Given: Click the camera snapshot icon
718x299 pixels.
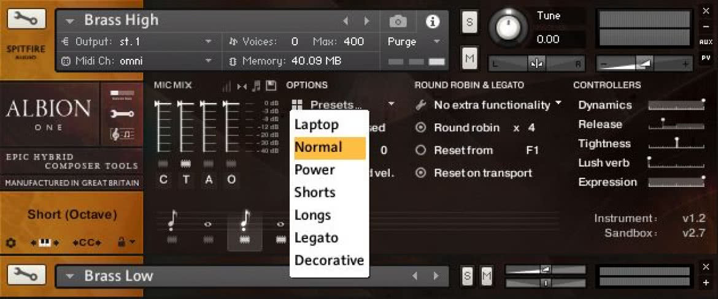Looking at the screenshot, I should 398,21.
